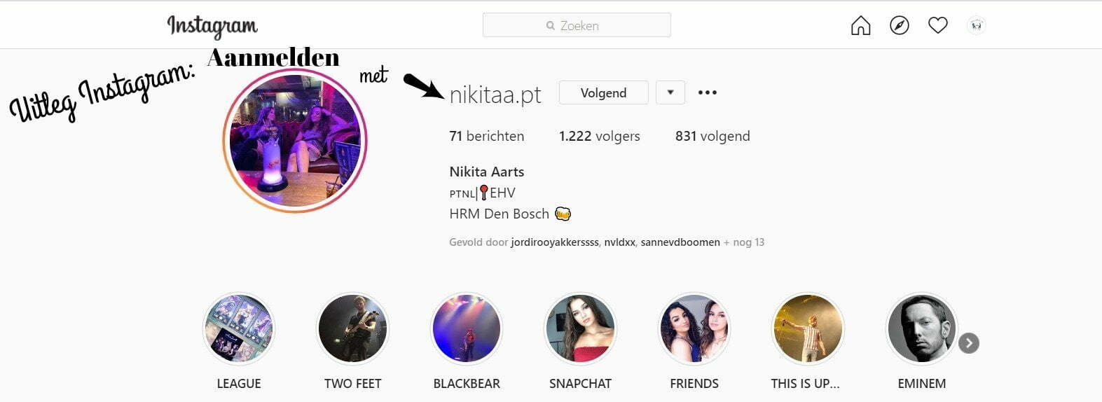The height and width of the screenshot is (402, 1102).
Task: Open the BLACKBEAR story highlight
Action: [x=467, y=328]
